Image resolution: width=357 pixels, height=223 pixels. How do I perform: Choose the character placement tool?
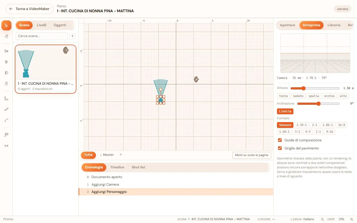(6, 62)
